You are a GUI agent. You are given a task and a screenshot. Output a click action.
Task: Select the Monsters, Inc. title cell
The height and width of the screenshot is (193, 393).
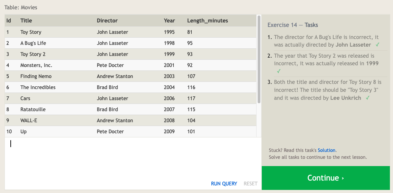click(x=36, y=65)
